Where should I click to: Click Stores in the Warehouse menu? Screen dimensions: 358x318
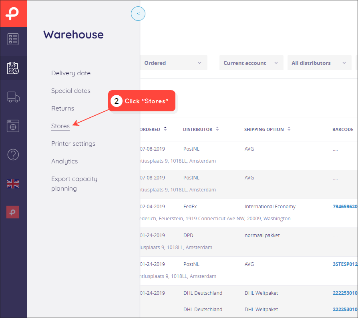point(60,126)
